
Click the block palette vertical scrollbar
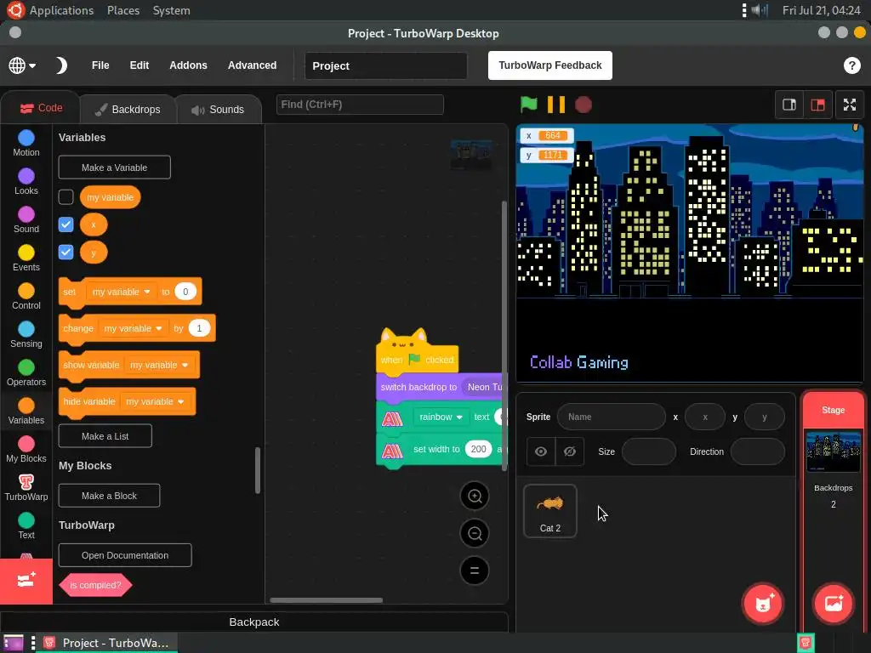click(257, 469)
